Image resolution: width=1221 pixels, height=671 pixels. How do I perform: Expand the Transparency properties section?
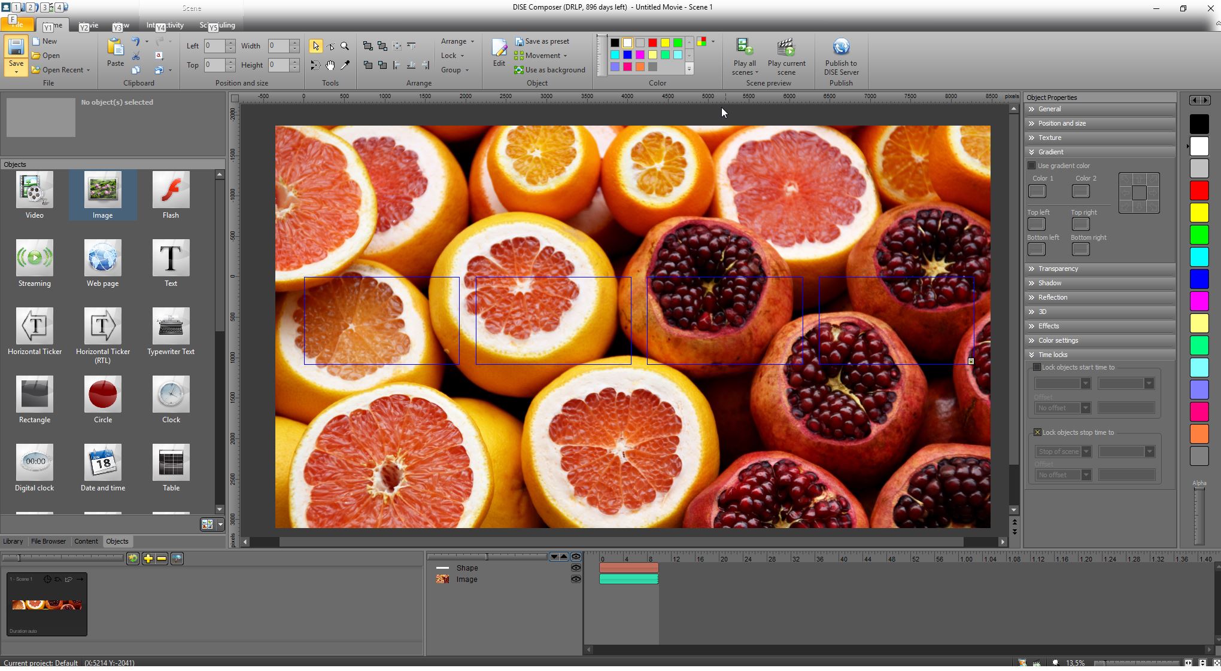(x=1058, y=269)
